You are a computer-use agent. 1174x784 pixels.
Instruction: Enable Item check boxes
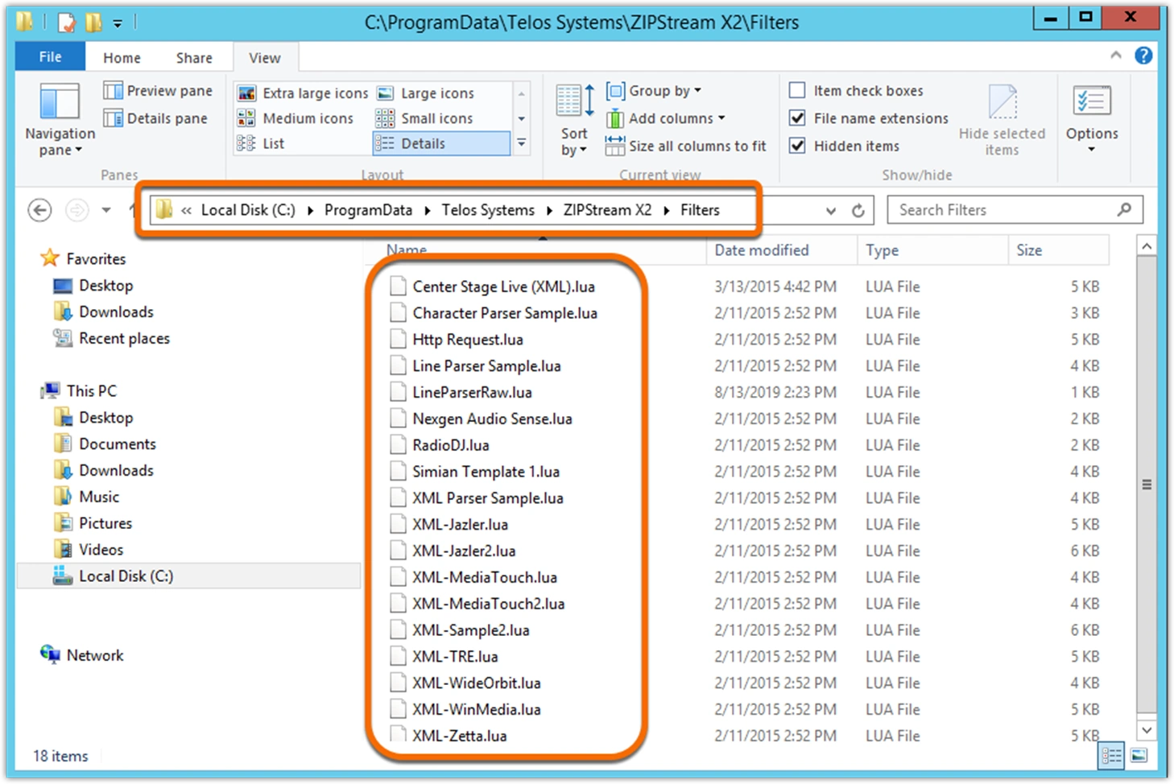(797, 90)
